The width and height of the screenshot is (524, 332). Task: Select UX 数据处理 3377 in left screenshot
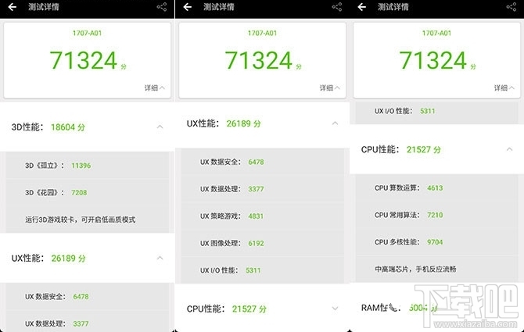(88, 323)
